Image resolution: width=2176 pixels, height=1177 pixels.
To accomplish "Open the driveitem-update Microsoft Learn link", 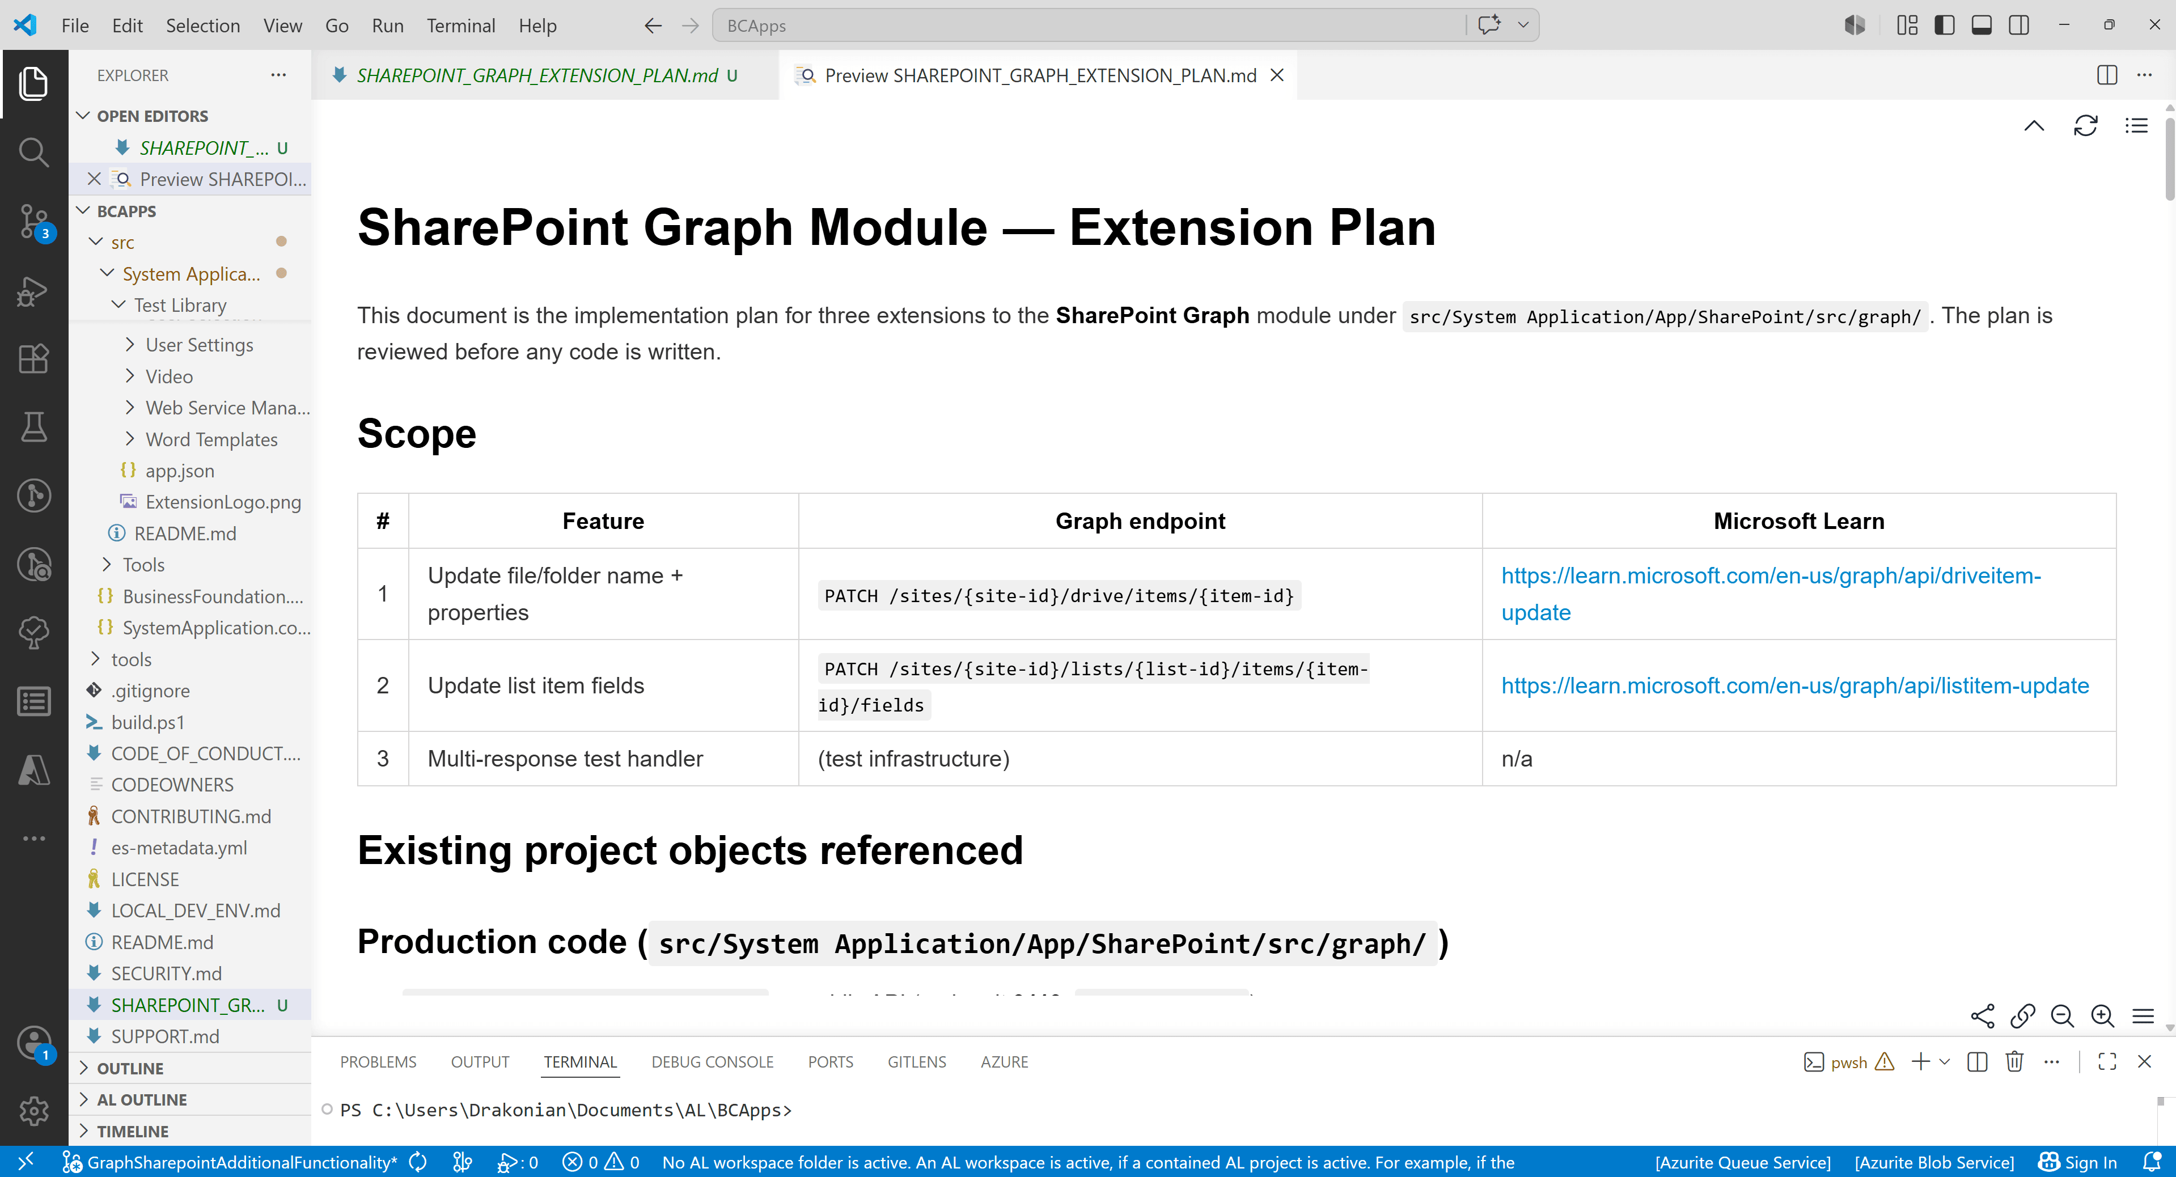I will (x=1771, y=594).
